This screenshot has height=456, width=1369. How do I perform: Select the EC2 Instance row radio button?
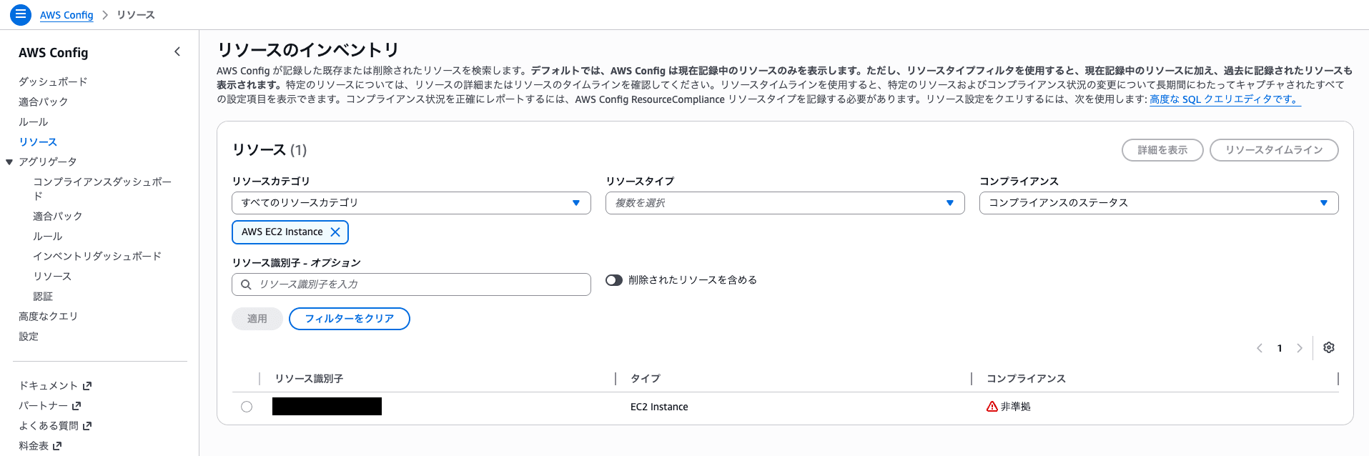click(247, 407)
